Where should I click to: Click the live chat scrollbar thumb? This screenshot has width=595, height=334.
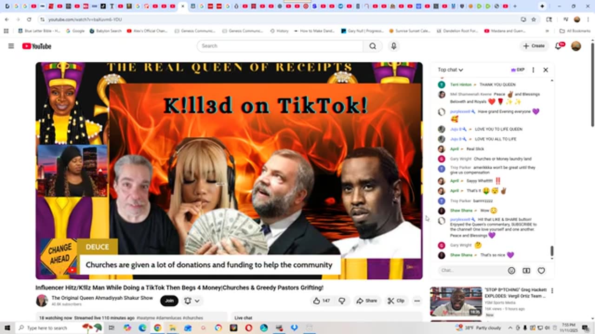(x=552, y=251)
